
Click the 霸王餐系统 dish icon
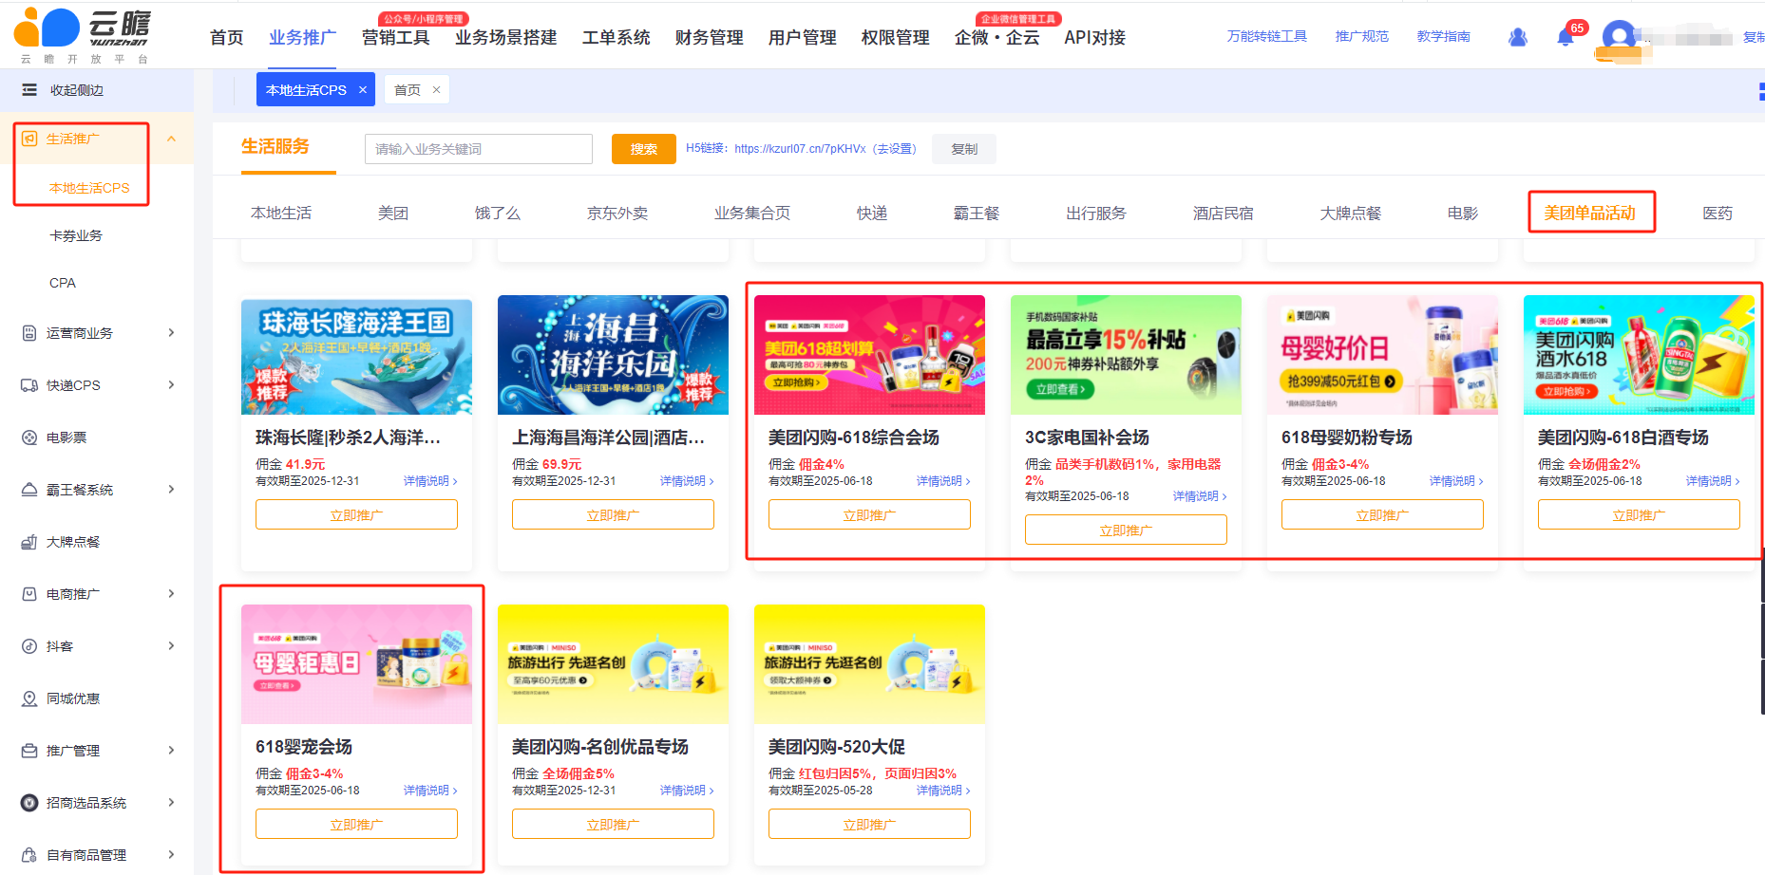point(29,490)
